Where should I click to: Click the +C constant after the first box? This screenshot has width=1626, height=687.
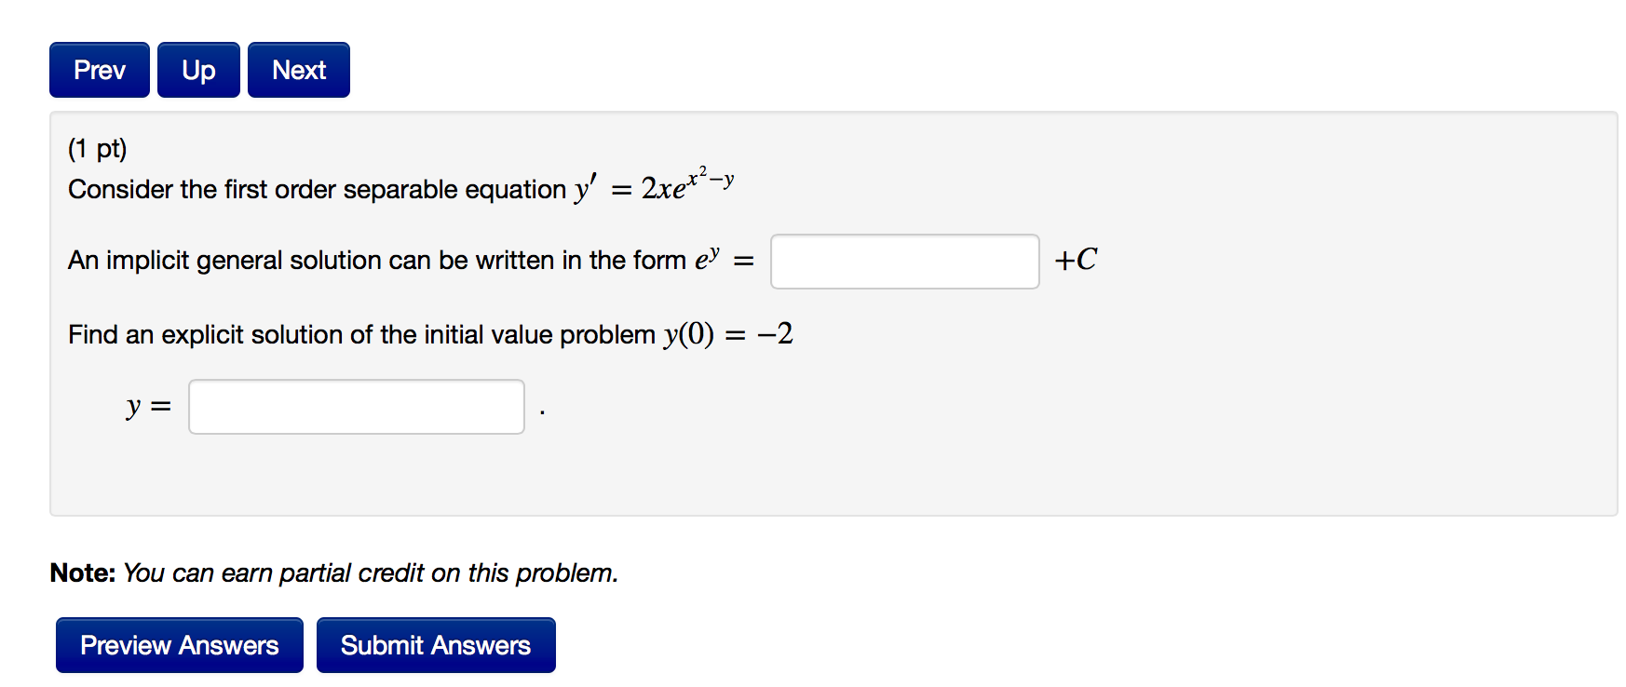1076,260
